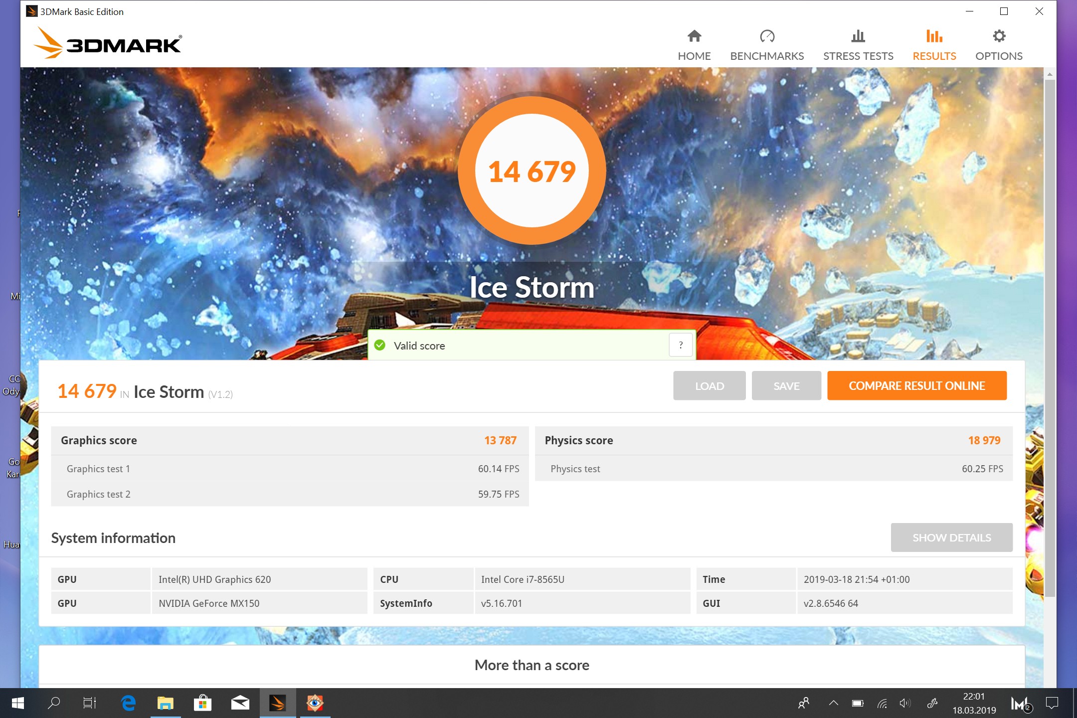This screenshot has width=1077, height=718.
Task: Click the 14 679 score circle
Action: (532, 171)
